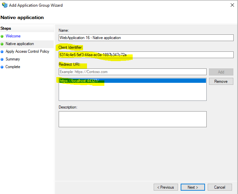Click the green bullet beside Native application
Screen dimensions: 238x194
tap(2, 44)
